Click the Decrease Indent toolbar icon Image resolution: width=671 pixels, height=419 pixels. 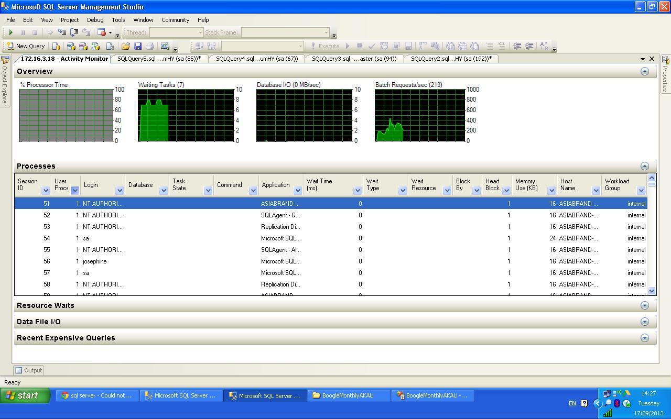pos(517,46)
